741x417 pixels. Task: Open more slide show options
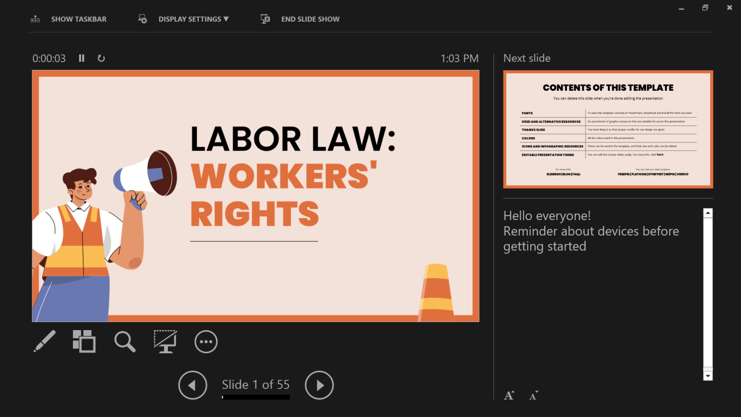pos(206,342)
